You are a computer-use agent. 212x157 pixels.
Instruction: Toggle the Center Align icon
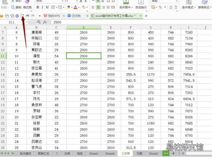98,7
